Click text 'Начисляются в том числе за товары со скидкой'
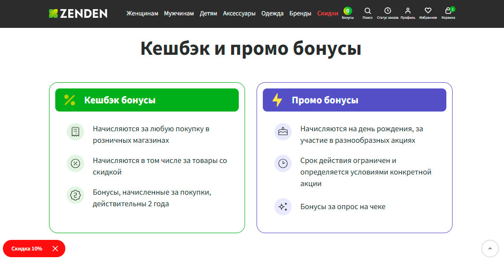The width and height of the screenshot is (504, 262). click(160, 166)
